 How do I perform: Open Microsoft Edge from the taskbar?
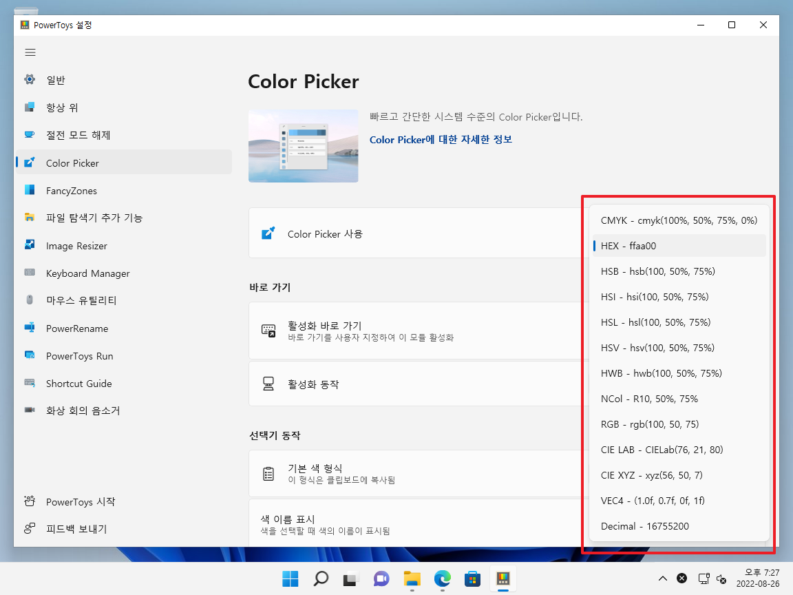442,578
